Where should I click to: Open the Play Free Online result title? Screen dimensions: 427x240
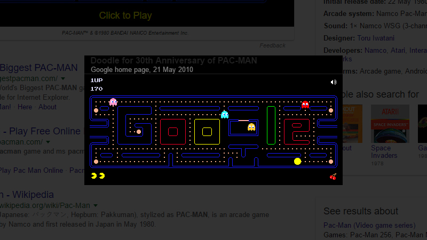point(41,131)
